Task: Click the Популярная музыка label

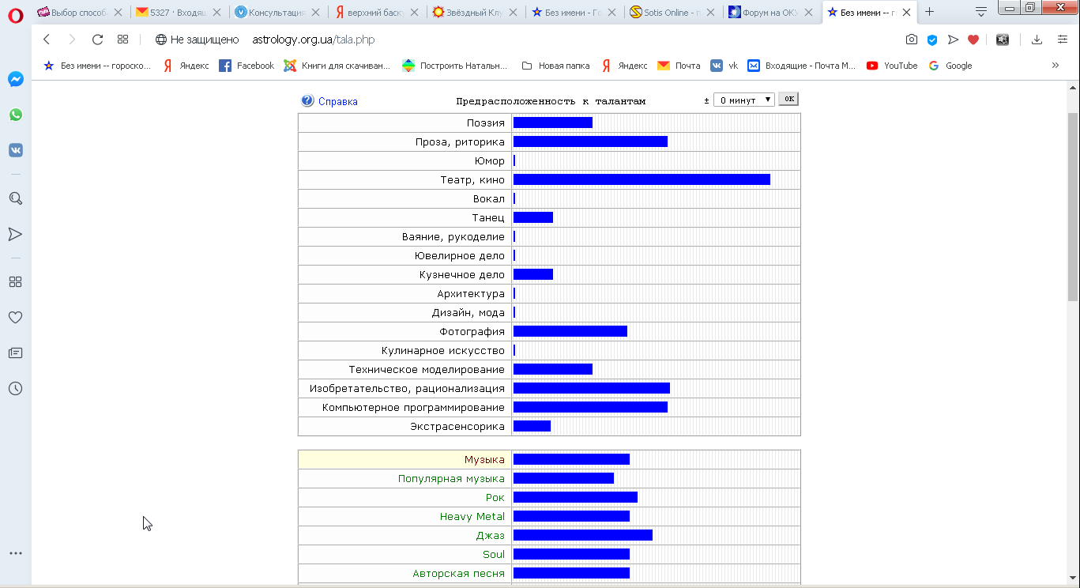Action: tap(451, 478)
